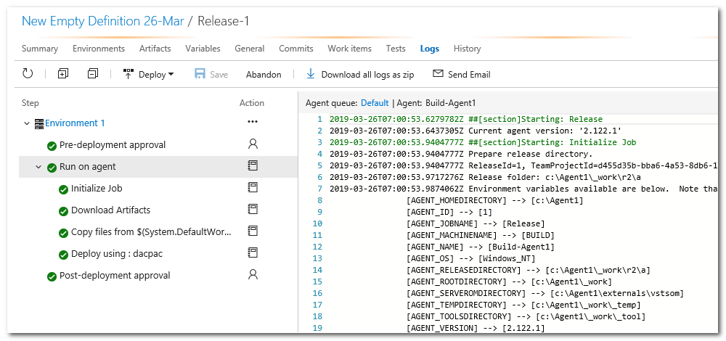
Task: Collapse the Run on agent node
Action: [39, 167]
